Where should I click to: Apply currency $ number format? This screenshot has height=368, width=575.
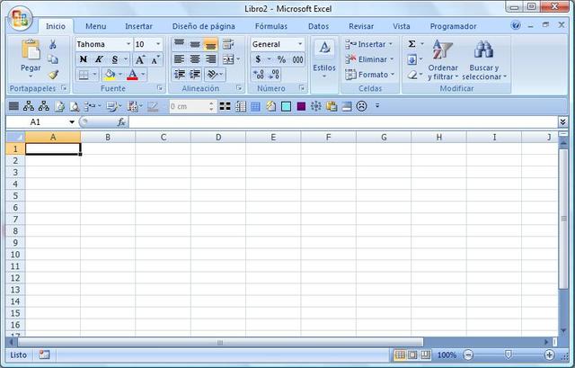pos(258,59)
